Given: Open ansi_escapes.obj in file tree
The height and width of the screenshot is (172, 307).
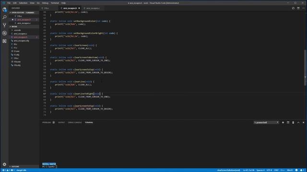Looking at the screenshot, I should [24, 41].
